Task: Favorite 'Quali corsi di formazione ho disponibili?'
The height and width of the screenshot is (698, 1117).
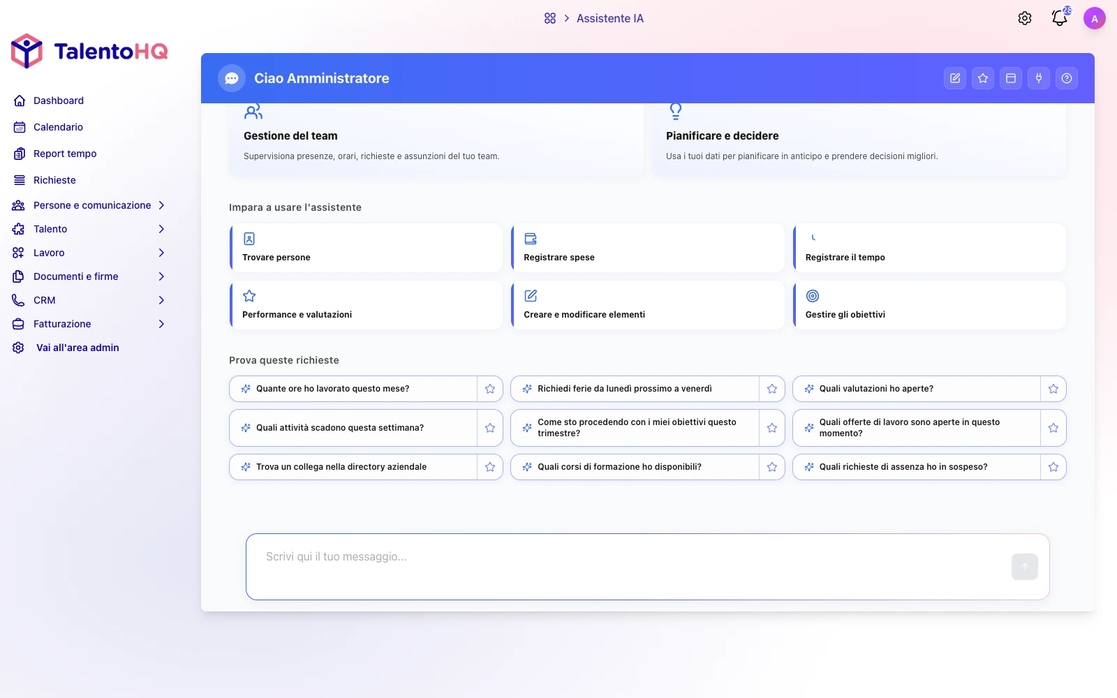Action: pyautogui.click(x=772, y=467)
